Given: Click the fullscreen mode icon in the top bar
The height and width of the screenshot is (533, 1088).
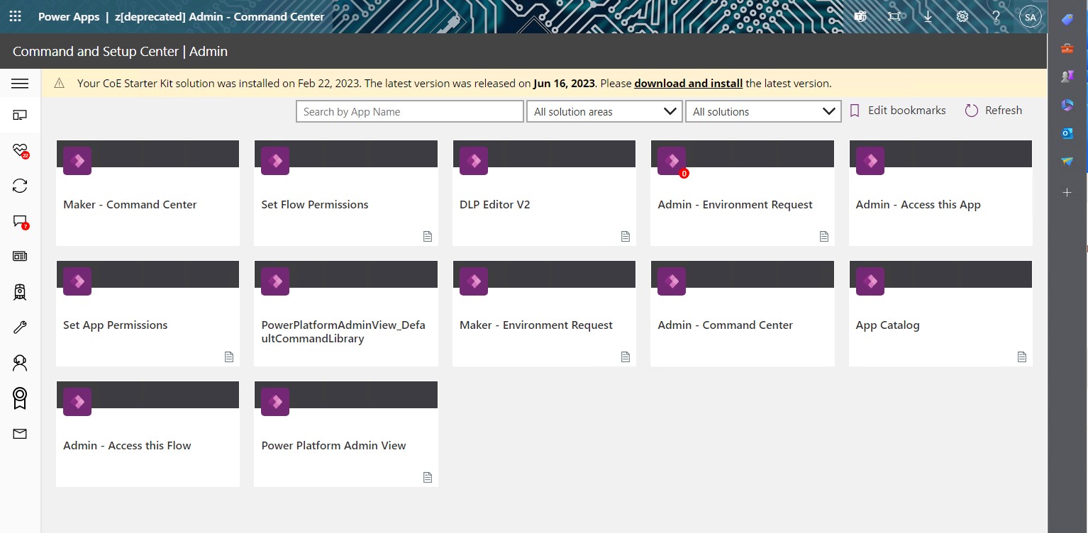Looking at the screenshot, I should tap(894, 16).
